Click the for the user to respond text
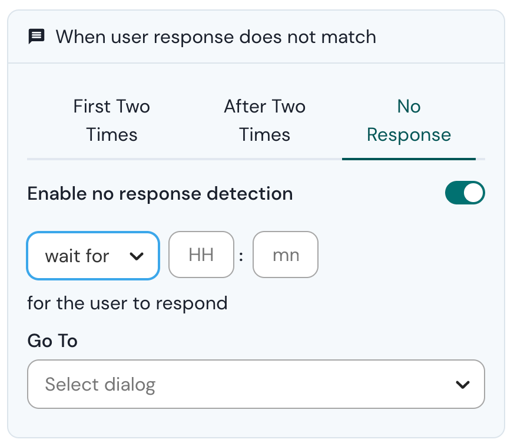The image size is (514, 446). [127, 303]
